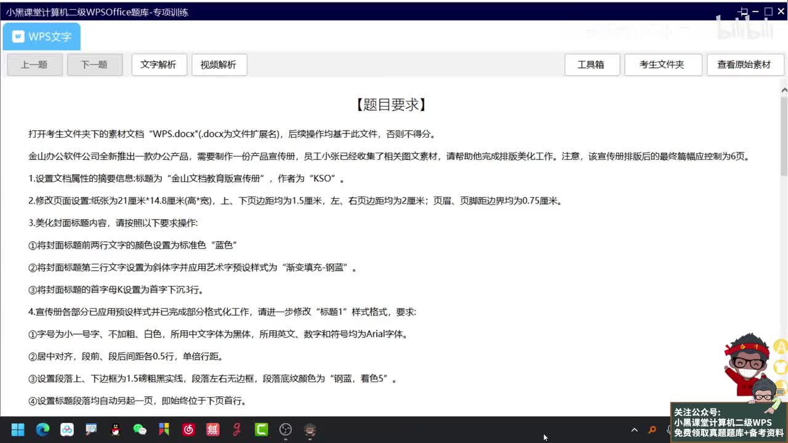
Task: Click the line ④设置标题段落均自动另起一页
Action: [138, 401]
